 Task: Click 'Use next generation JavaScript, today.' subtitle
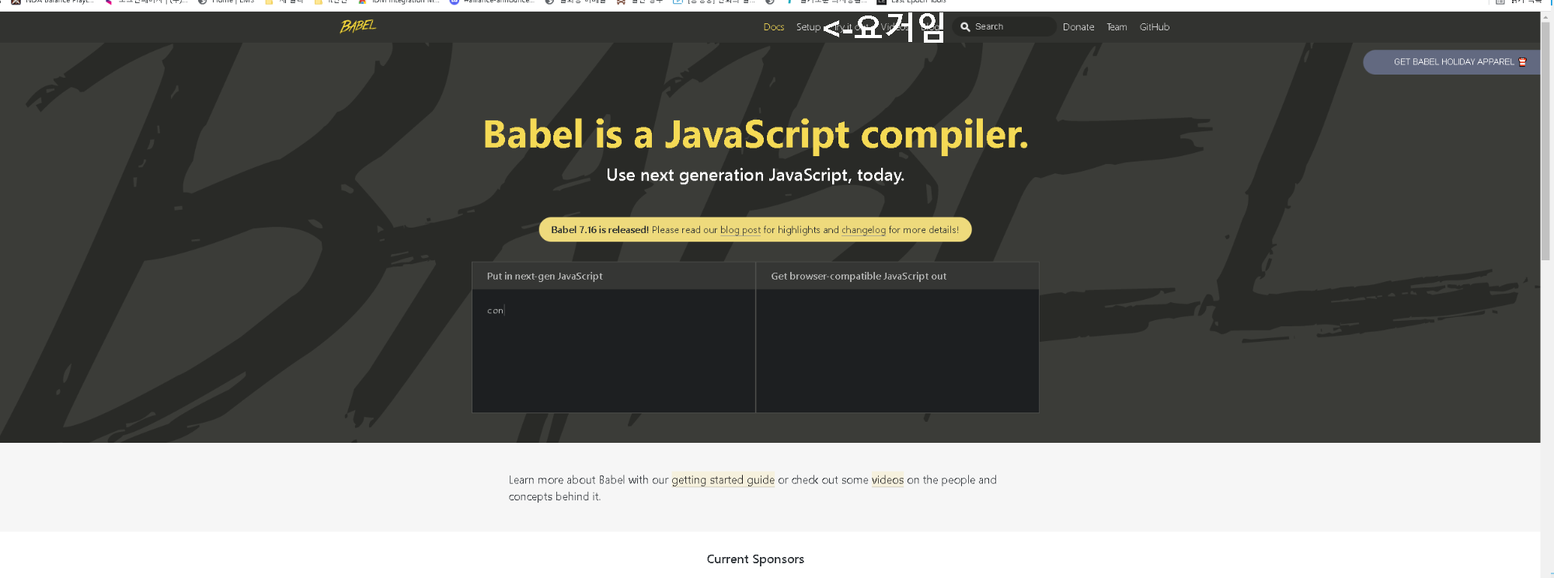click(x=755, y=176)
